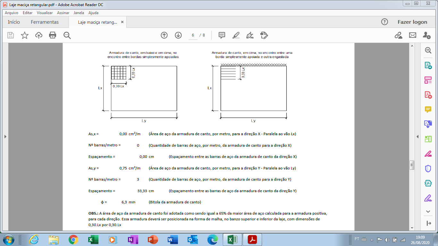Open Create PDF tool in sidebar

[x=428, y=95]
